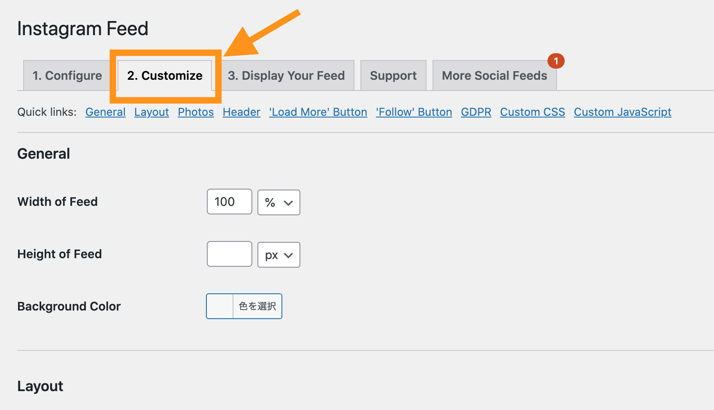Expand the height unit dropdown showing px
This screenshot has height=410, width=714.
point(278,254)
